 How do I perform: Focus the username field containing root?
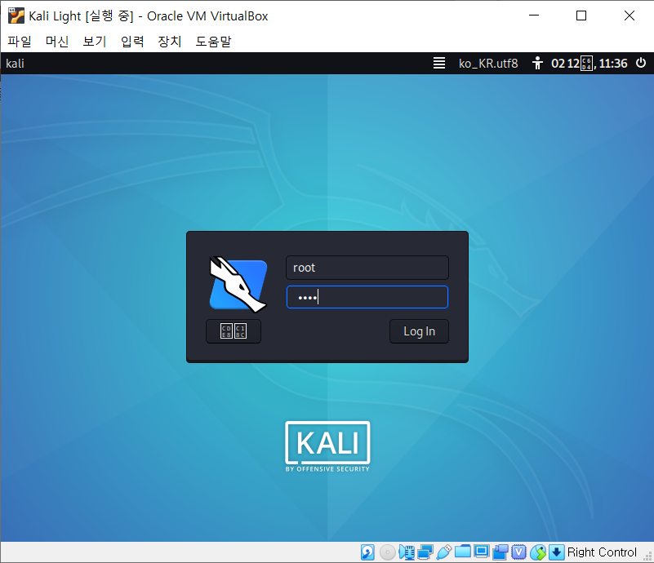pyautogui.click(x=367, y=268)
